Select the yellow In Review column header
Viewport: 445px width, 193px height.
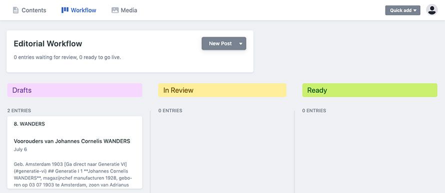click(x=222, y=90)
